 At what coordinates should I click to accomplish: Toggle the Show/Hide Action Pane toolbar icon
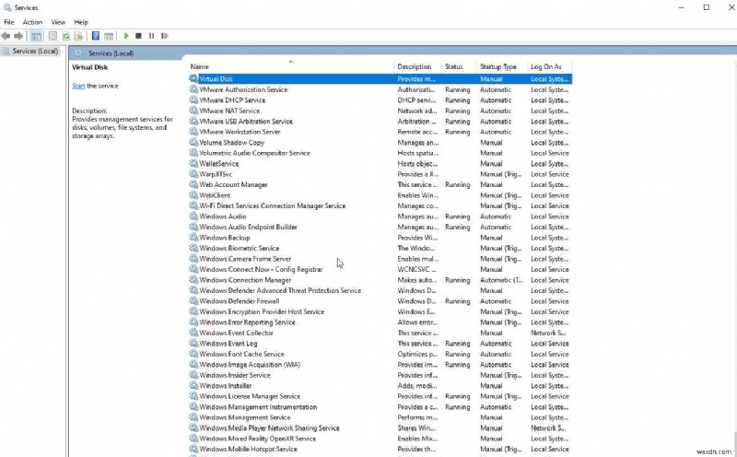click(109, 36)
